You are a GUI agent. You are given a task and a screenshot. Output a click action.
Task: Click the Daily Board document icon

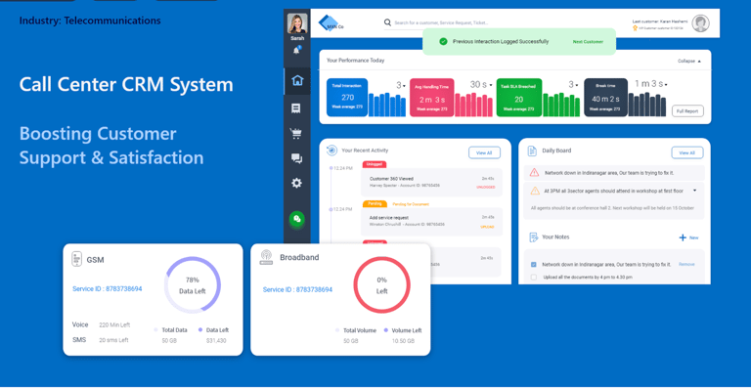coord(532,151)
